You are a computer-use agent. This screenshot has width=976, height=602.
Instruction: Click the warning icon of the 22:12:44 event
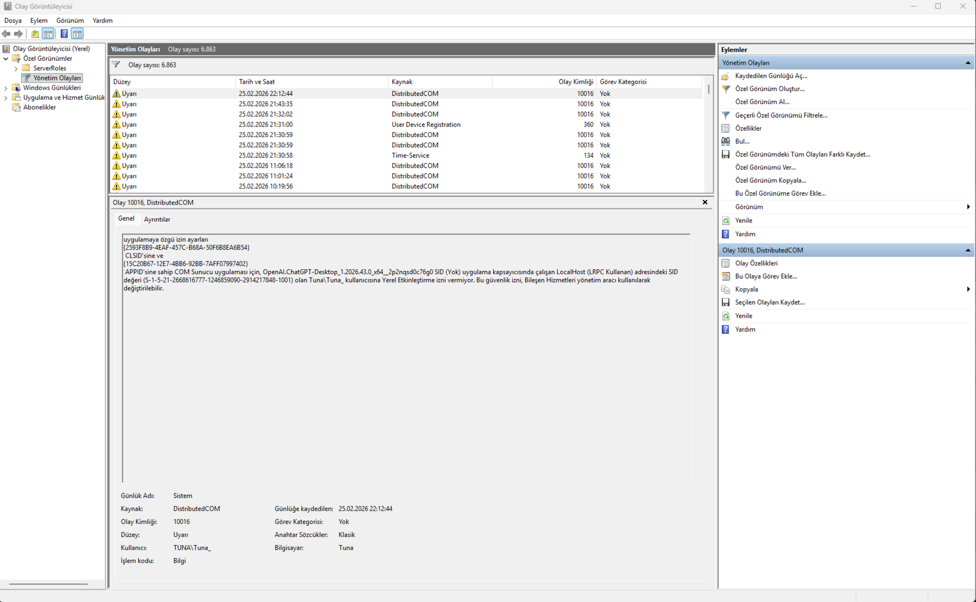(x=116, y=94)
